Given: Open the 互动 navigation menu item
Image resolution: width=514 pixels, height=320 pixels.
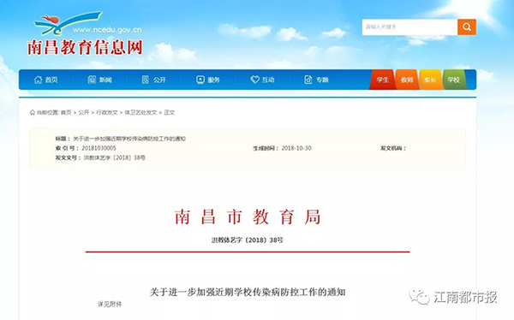Looking at the screenshot, I should [x=268, y=80].
